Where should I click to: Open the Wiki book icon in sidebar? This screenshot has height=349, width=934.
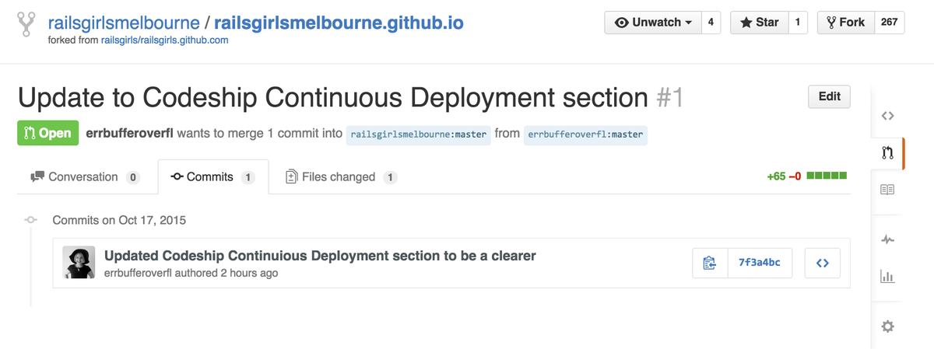[887, 190]
